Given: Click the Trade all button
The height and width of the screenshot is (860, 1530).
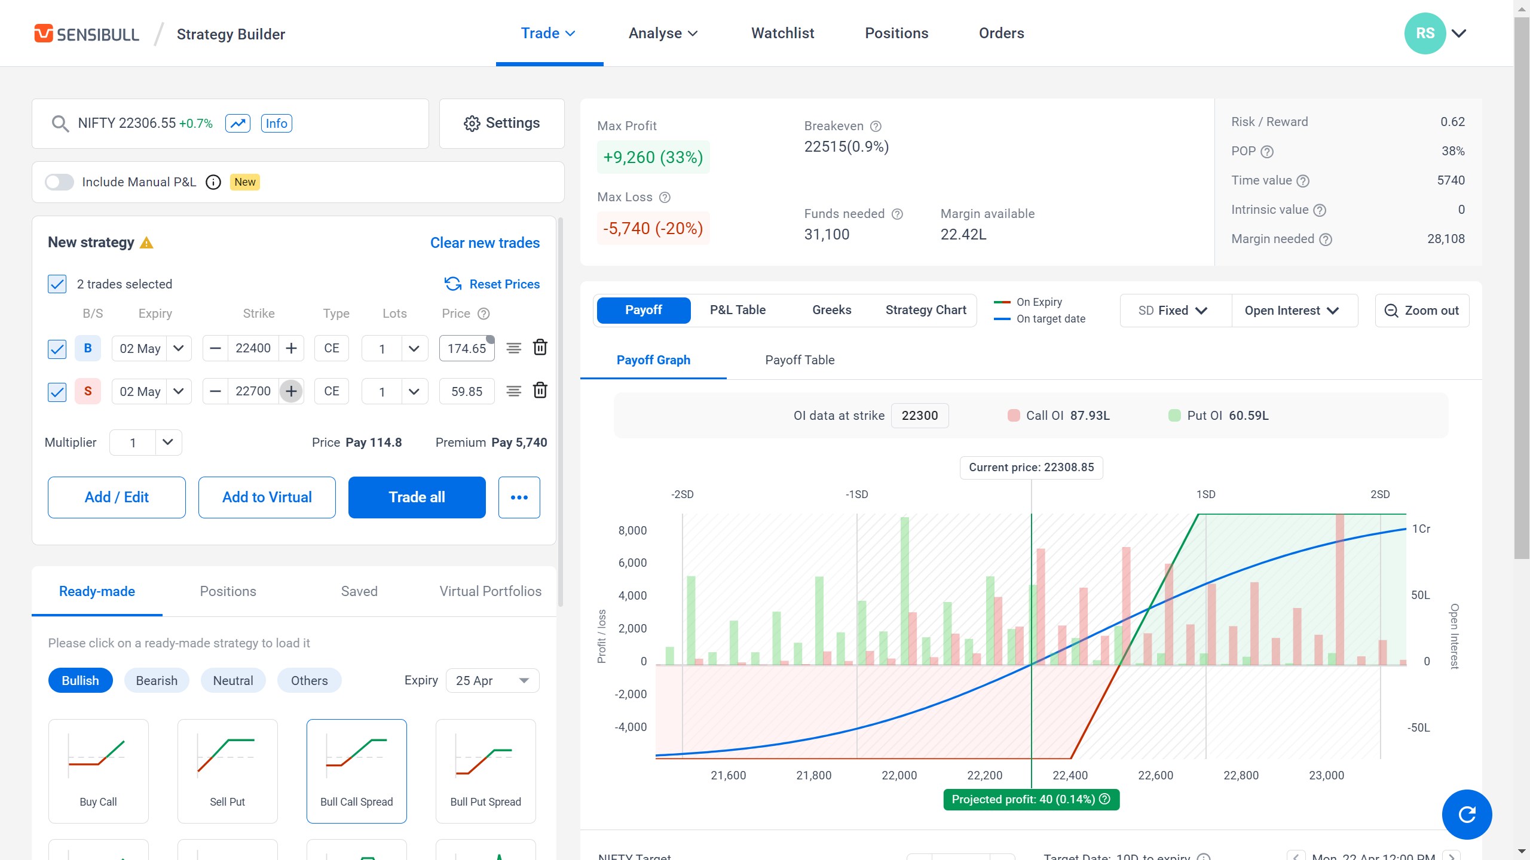Looking at the screenshot, I should 417,497.
